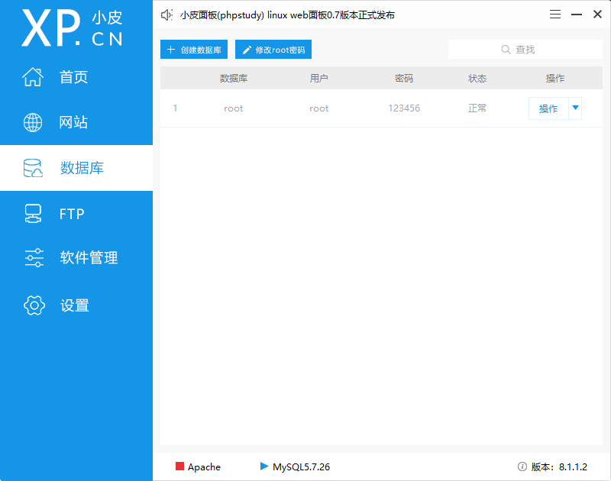The height and width of the screenshot is (481, 611).
Task: Click the 正常 status cell
Action: click(477, 108)
